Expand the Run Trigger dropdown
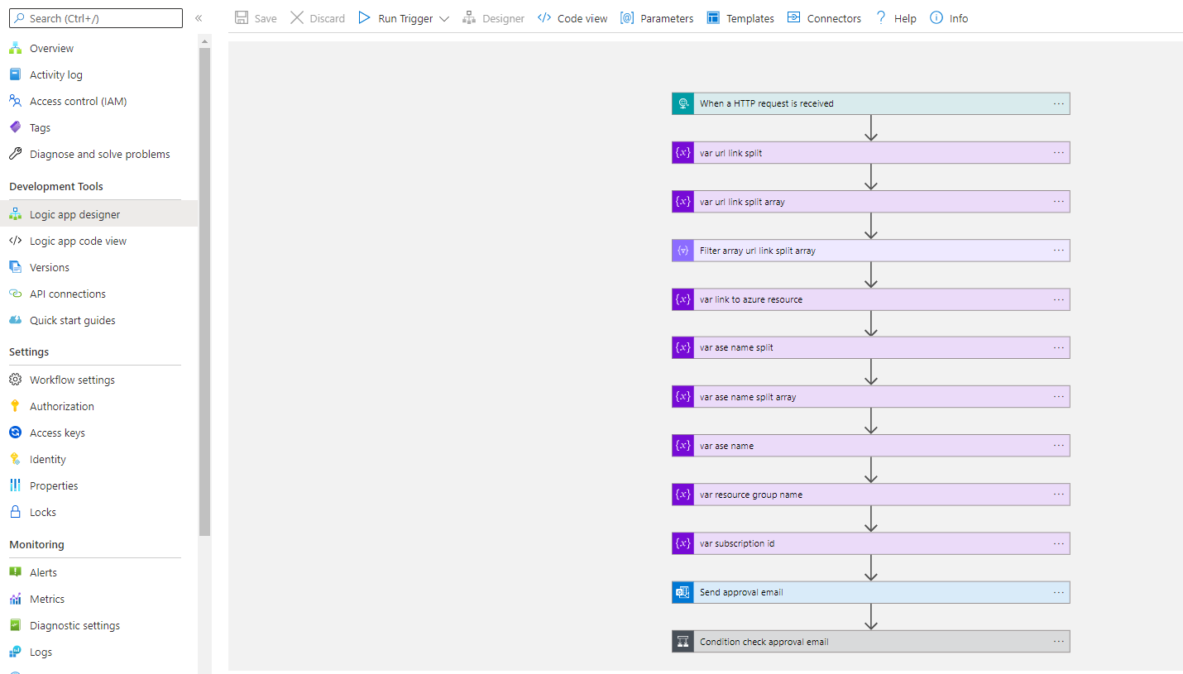 click(x=445, y=17)
